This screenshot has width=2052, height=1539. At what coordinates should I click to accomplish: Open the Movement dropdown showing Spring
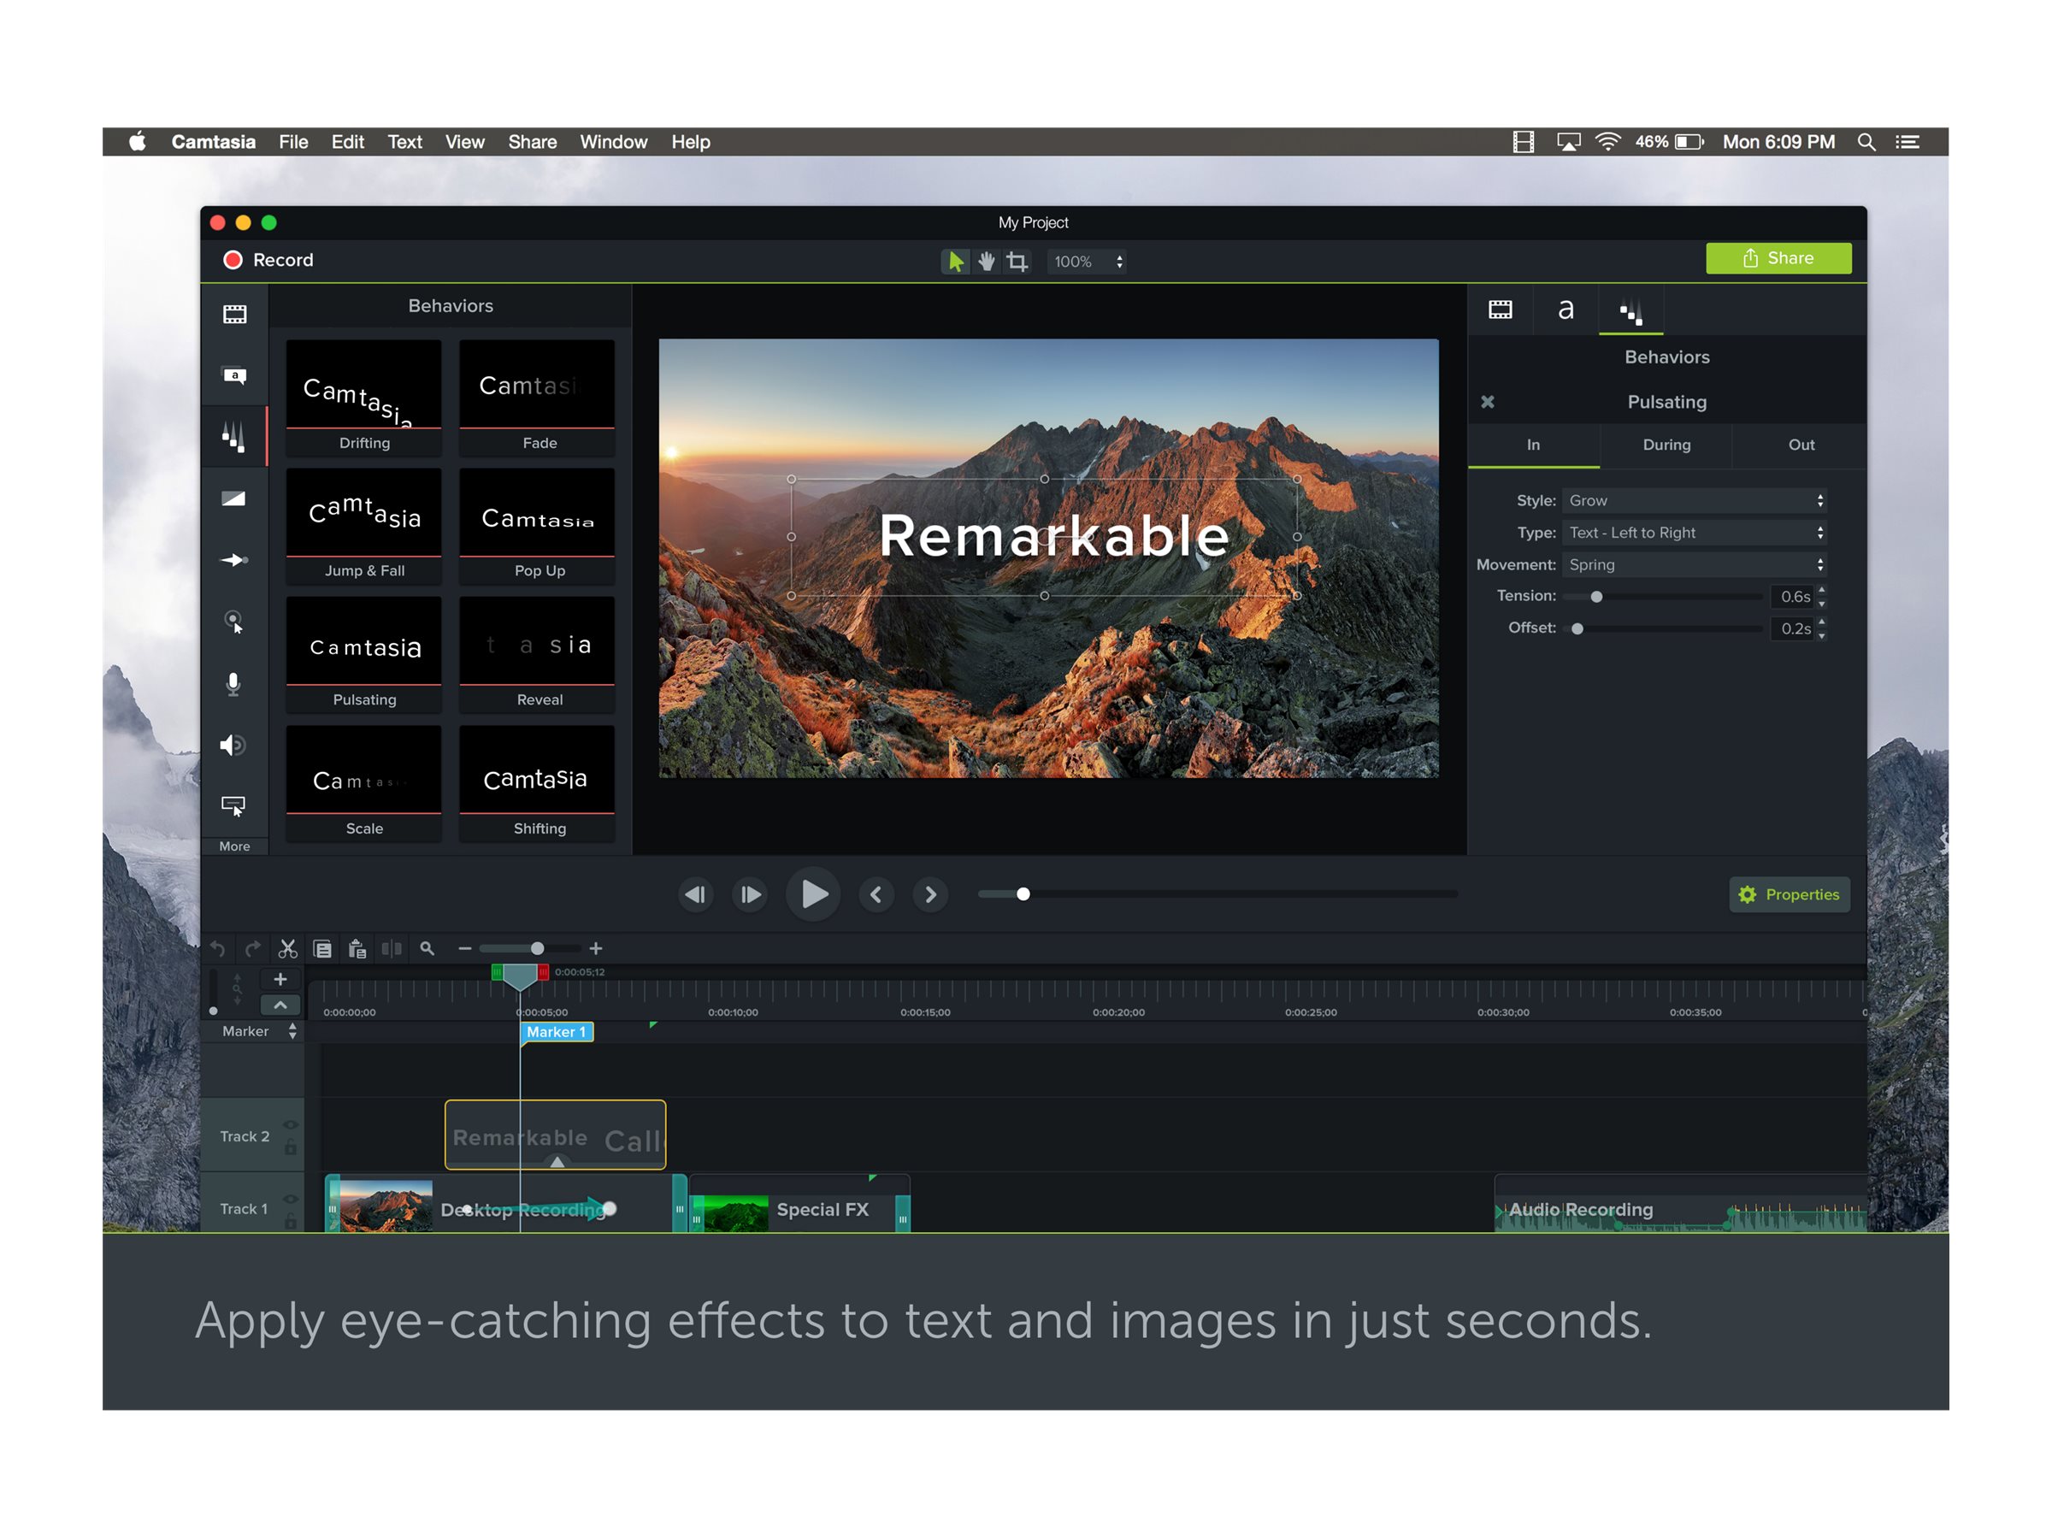point(1695,565)
